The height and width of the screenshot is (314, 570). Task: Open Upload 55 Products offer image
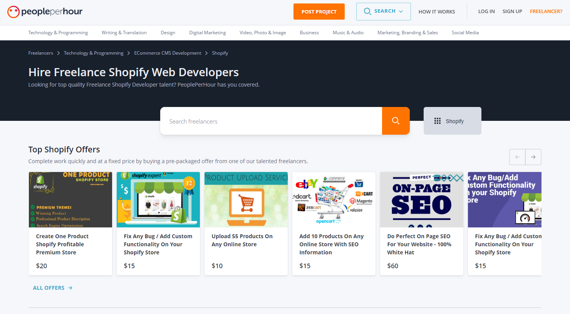(246, 200)
